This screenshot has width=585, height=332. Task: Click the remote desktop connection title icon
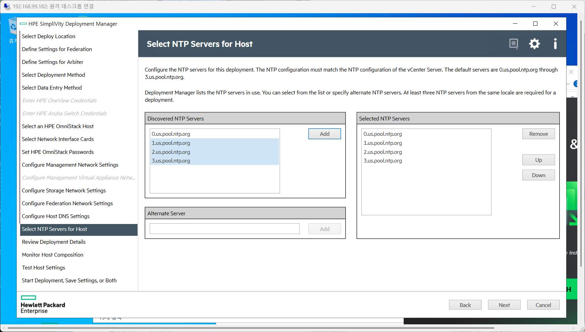[x=7, y=6]
